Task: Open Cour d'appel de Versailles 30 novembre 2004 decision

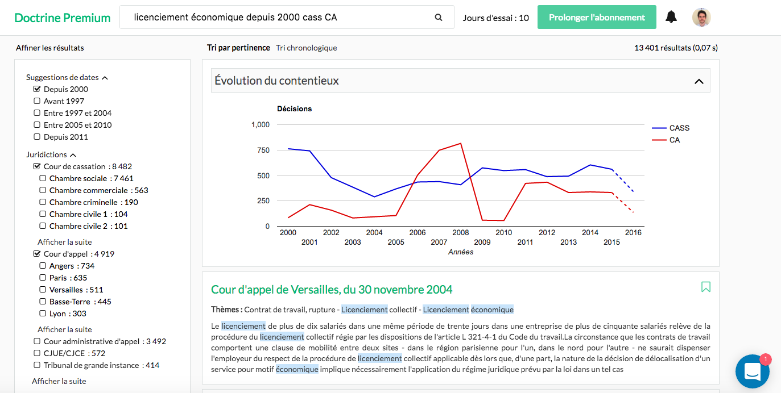Action: 332,290
